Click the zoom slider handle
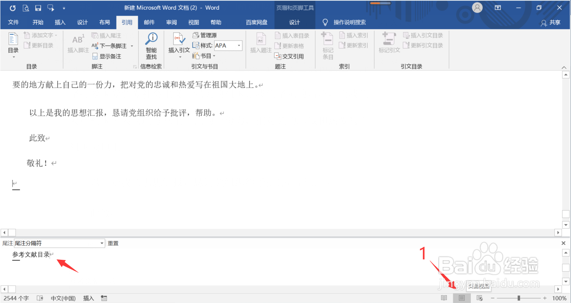Screen dimensions: 571x303 tap(519, 298)
